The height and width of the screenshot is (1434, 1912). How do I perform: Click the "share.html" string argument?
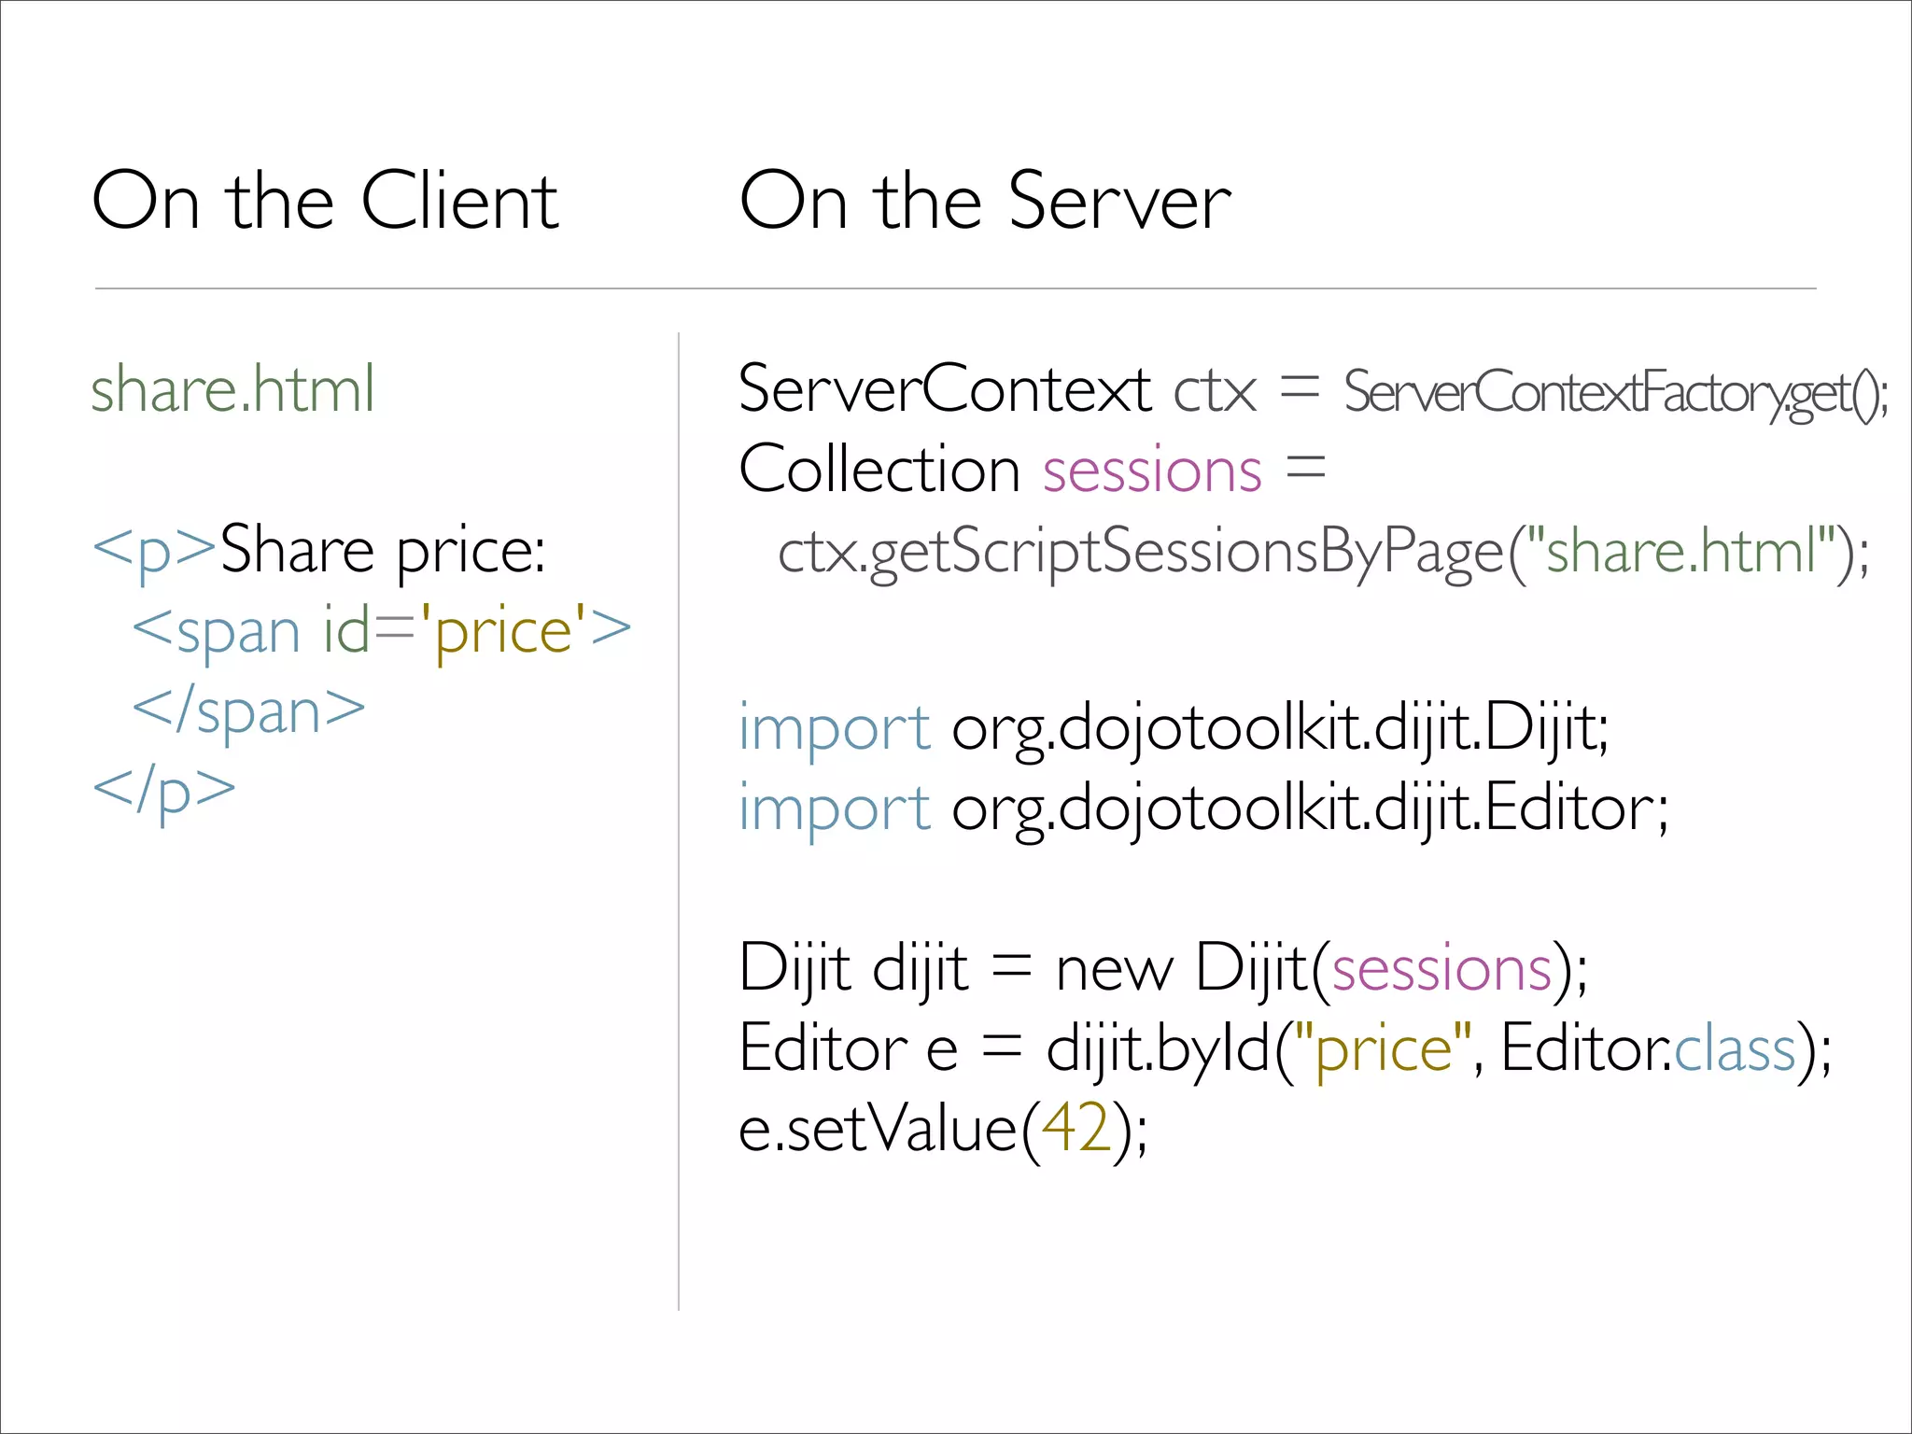[x=1681, y=551]
